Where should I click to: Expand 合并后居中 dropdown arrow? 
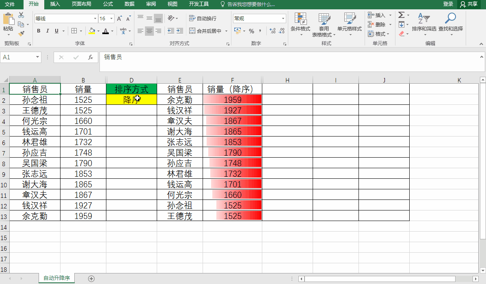point(226,31)
